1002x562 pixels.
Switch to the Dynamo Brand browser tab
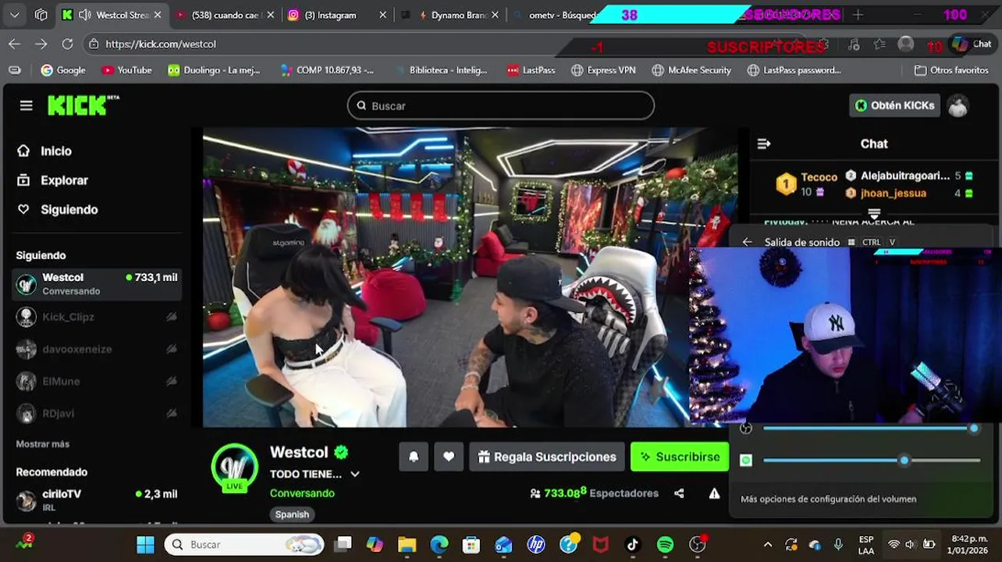point(449,15)
